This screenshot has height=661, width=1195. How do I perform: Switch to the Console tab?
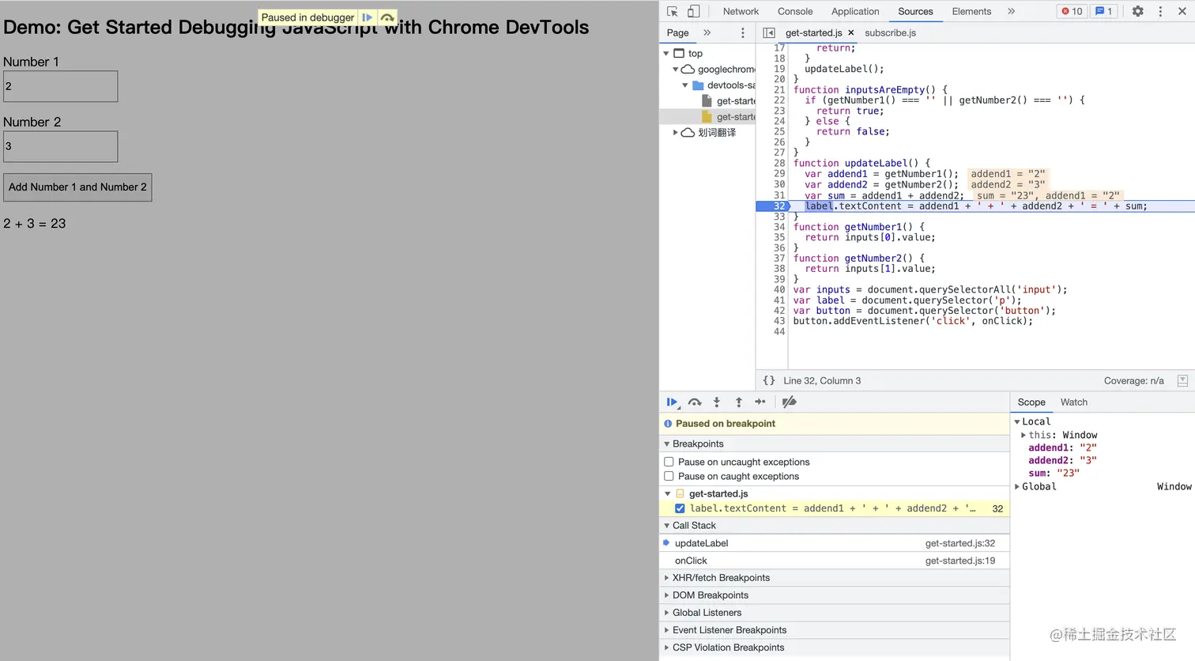coord(795,11)
